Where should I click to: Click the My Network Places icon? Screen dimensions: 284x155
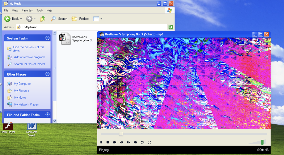(10, 104)
